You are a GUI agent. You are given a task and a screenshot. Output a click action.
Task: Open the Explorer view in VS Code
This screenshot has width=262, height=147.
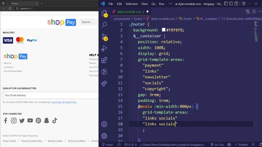click(x=104, y=13)
